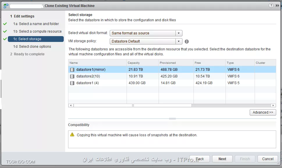Click the 21.73 TB free cell
282x168 pixels.
(203, 70)
